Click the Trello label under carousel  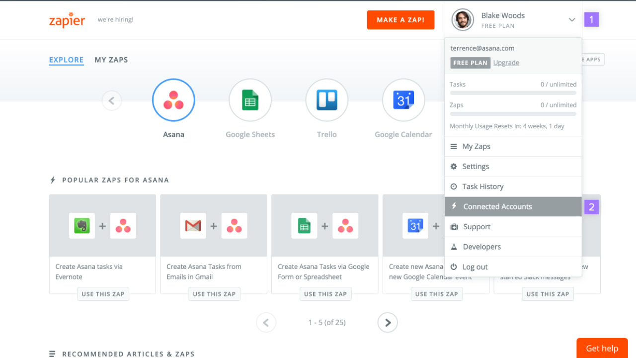327,134
